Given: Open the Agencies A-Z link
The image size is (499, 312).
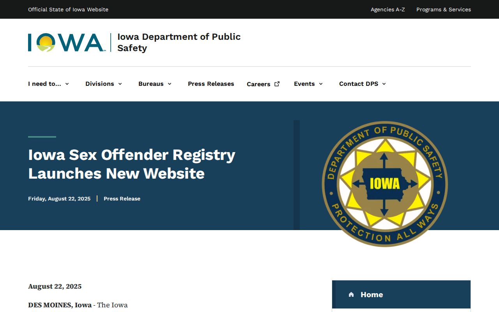Looking at the screenshot, I should click(x=388, y=9).
